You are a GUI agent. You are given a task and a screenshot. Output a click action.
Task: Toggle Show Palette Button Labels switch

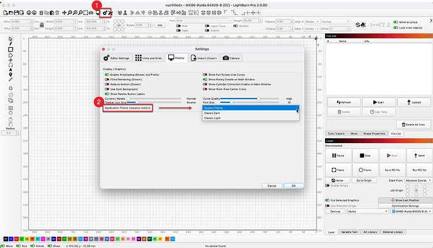[107, 94]
